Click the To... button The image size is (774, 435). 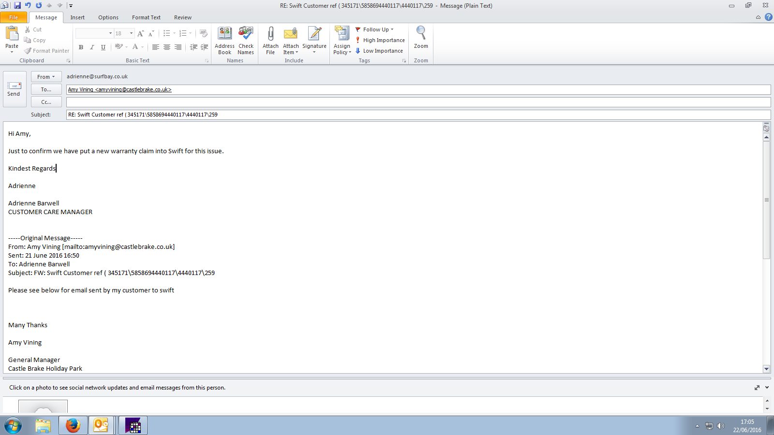pyautogui.click(x=46, y=89)
